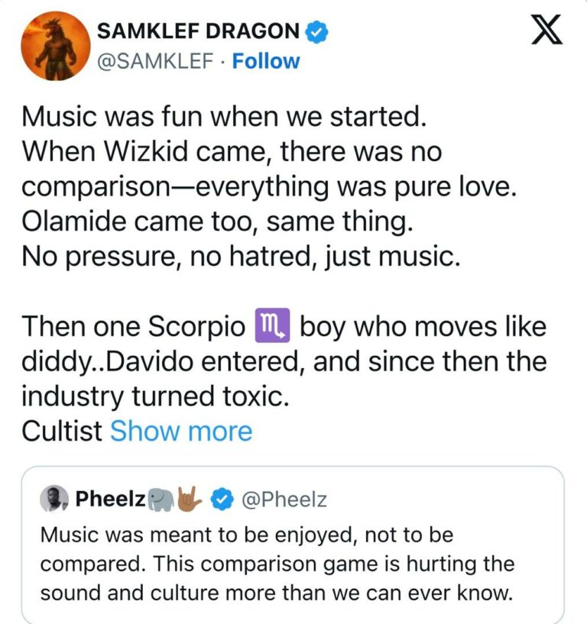Open the Pheelz display name
Viewport: 587px width, 624px height.
[111, 499]
